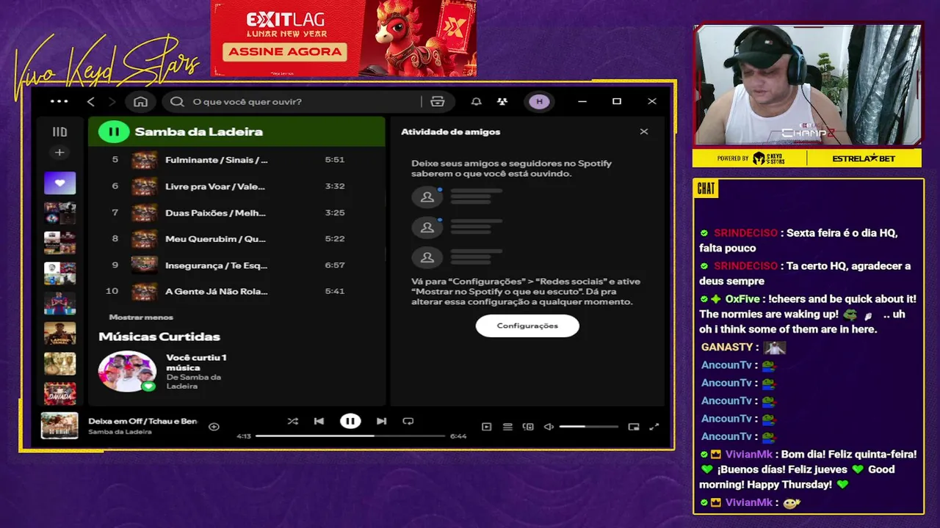Go back with the left arrow
Image resolution: width=940 pixels, height=528 pixels.
tap(91, 101)
